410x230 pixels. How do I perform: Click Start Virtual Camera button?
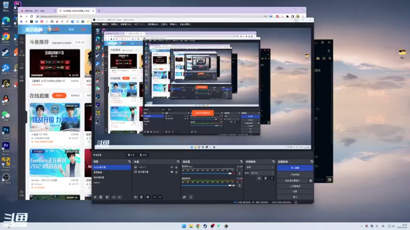293,180
